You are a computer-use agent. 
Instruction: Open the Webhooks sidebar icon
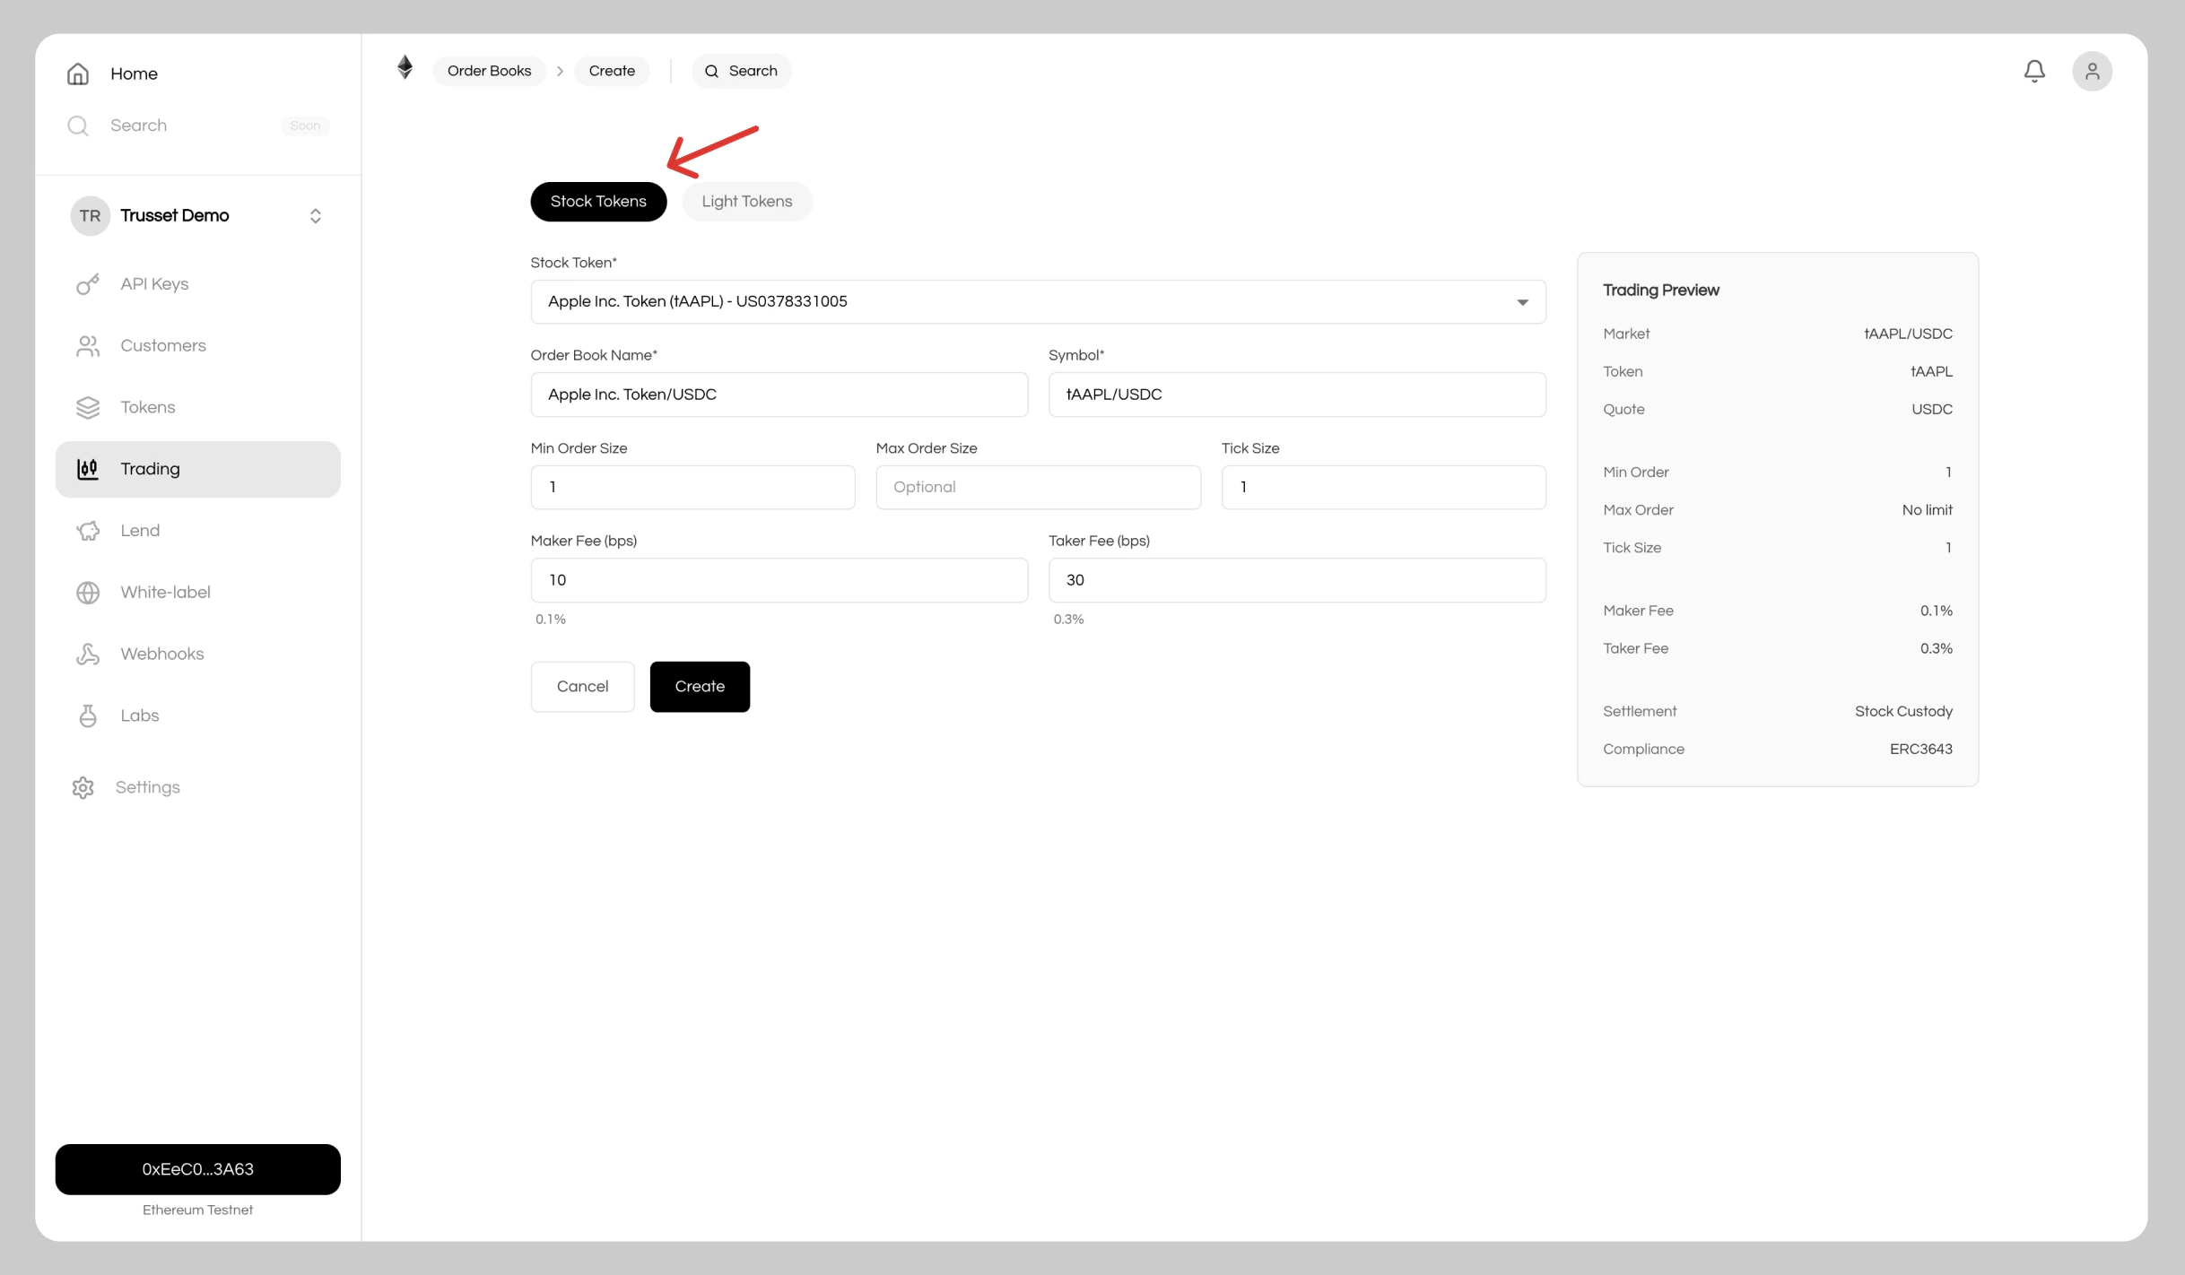pos(87,654)
